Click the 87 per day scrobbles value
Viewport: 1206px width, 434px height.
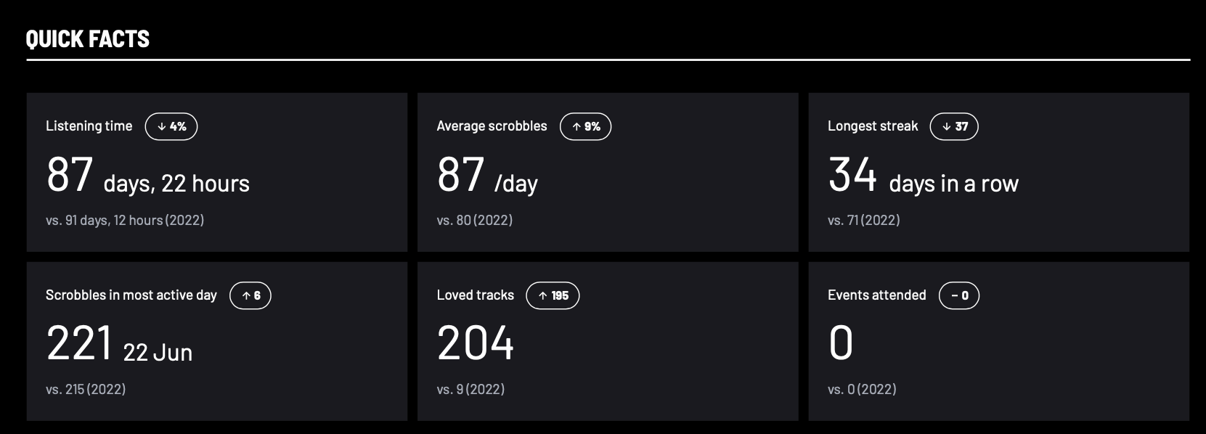(x=487, y=177)
